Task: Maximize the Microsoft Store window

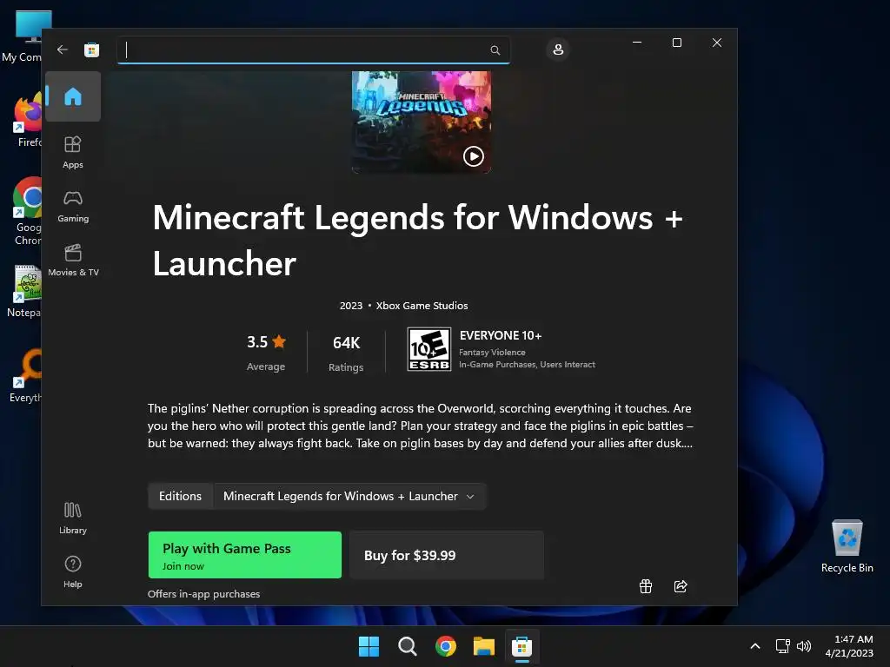Action: click(676, 43)
